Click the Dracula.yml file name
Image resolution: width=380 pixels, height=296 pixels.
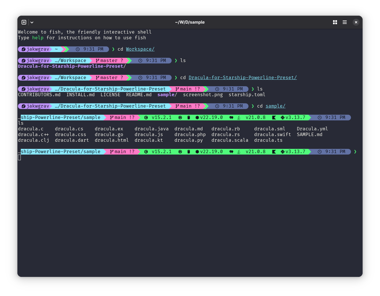tap(313, 129)
